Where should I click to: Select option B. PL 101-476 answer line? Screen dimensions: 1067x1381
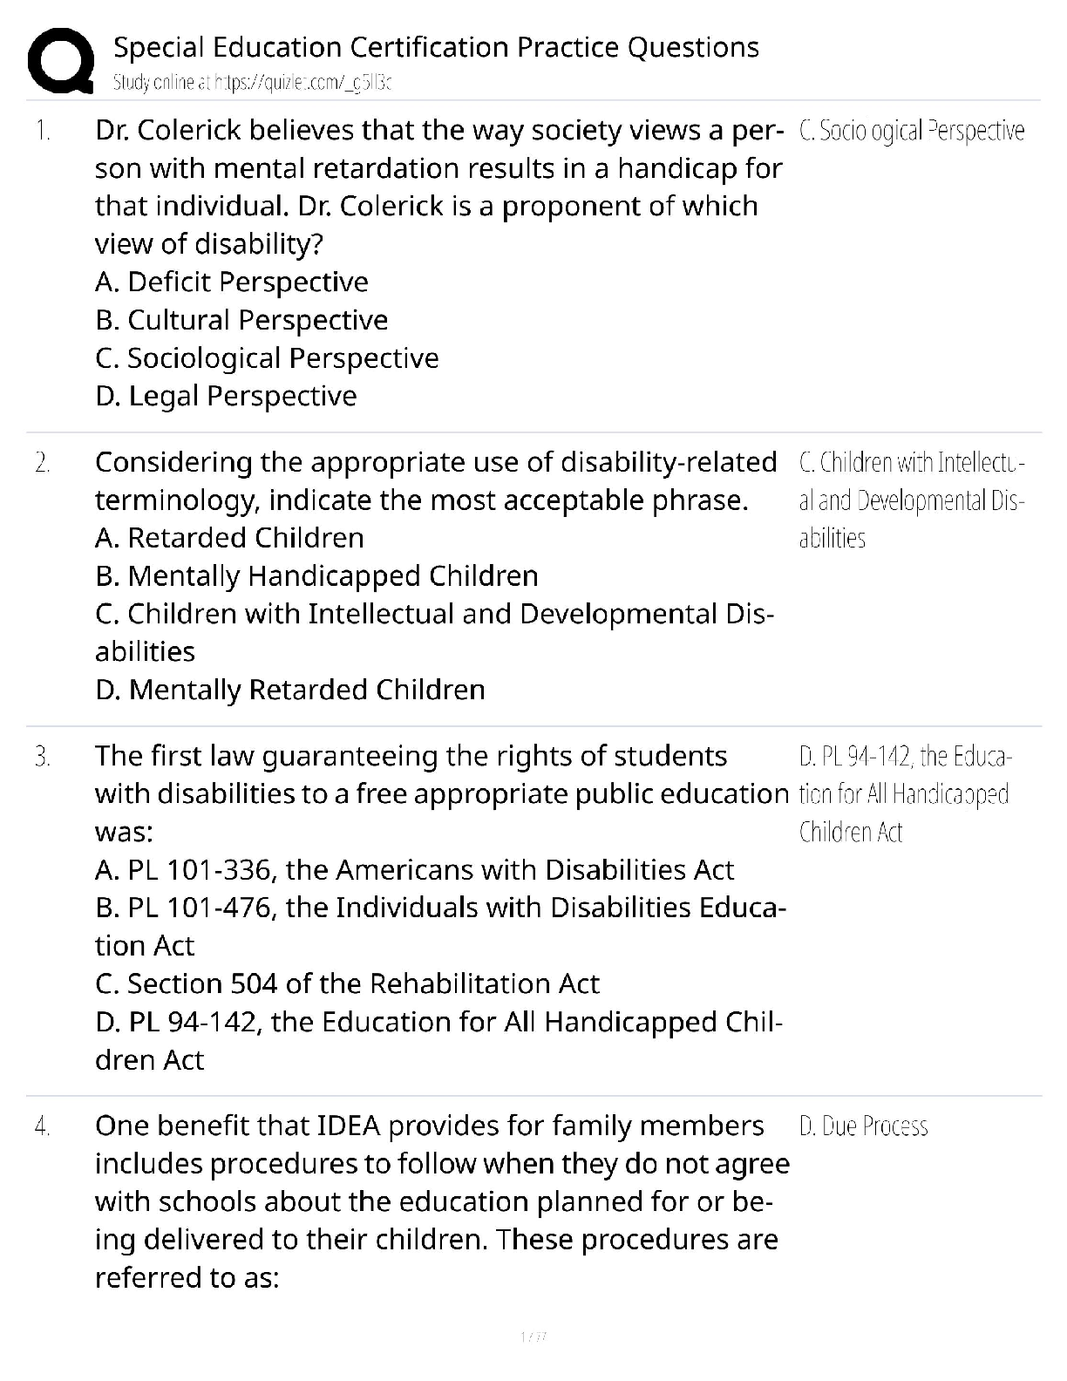tap(440, 908)
